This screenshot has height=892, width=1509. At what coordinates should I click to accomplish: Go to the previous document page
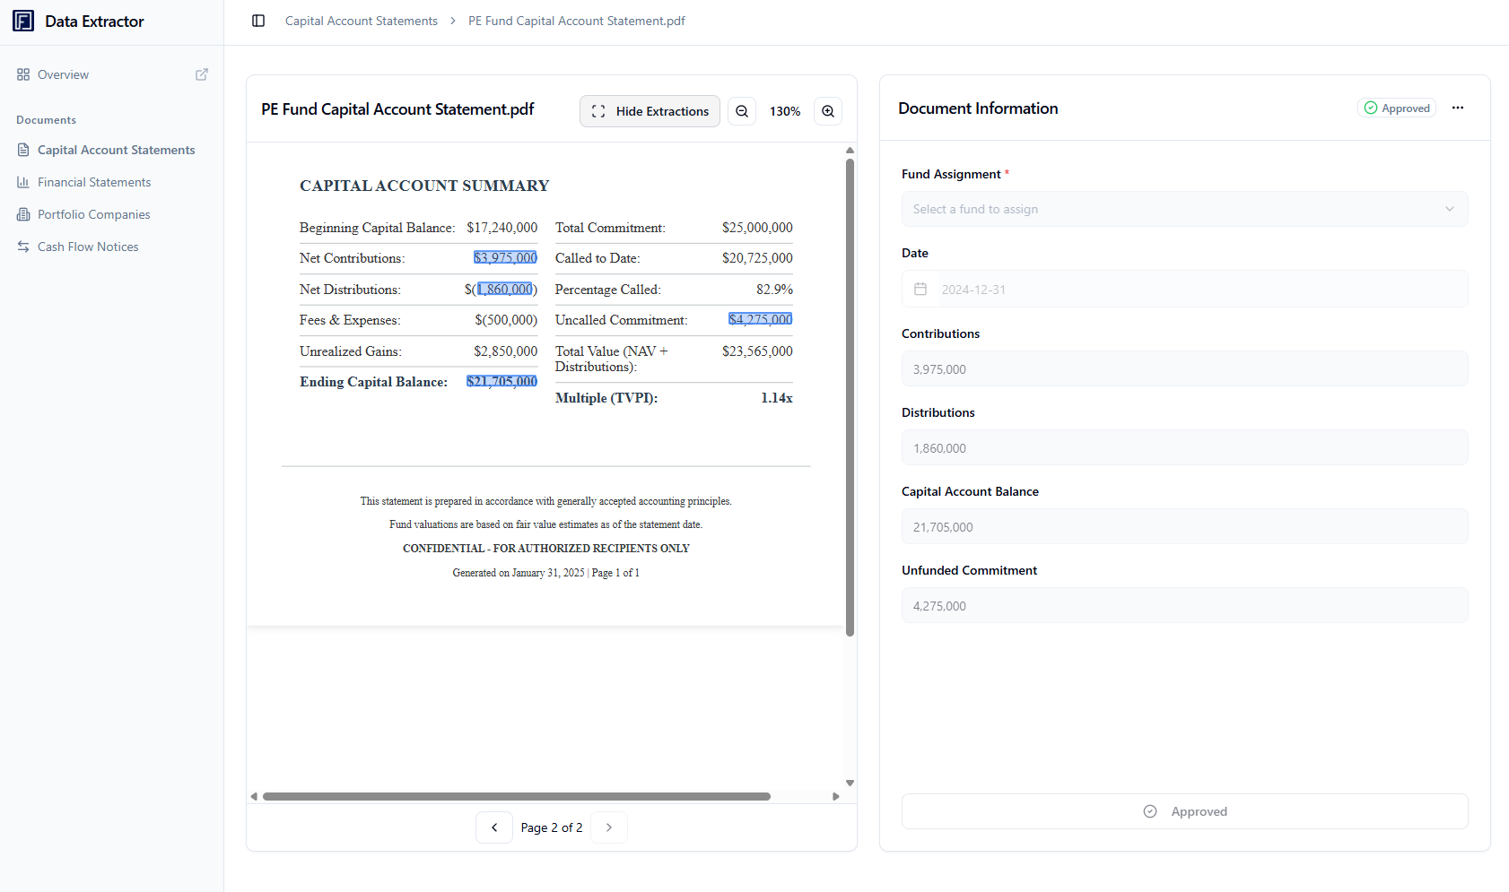pyautogui.click(x=494, y=827)
